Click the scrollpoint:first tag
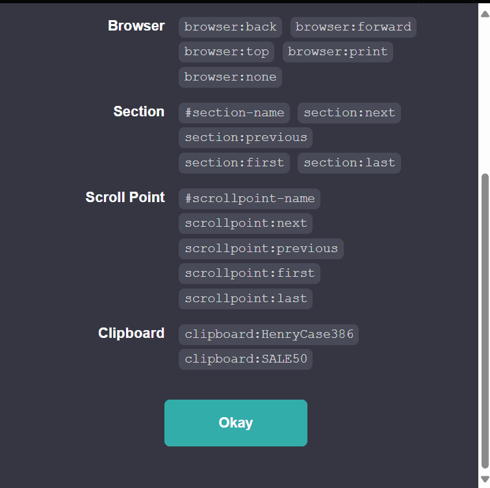This screenshot has width=490, height=488. point(250,274)
